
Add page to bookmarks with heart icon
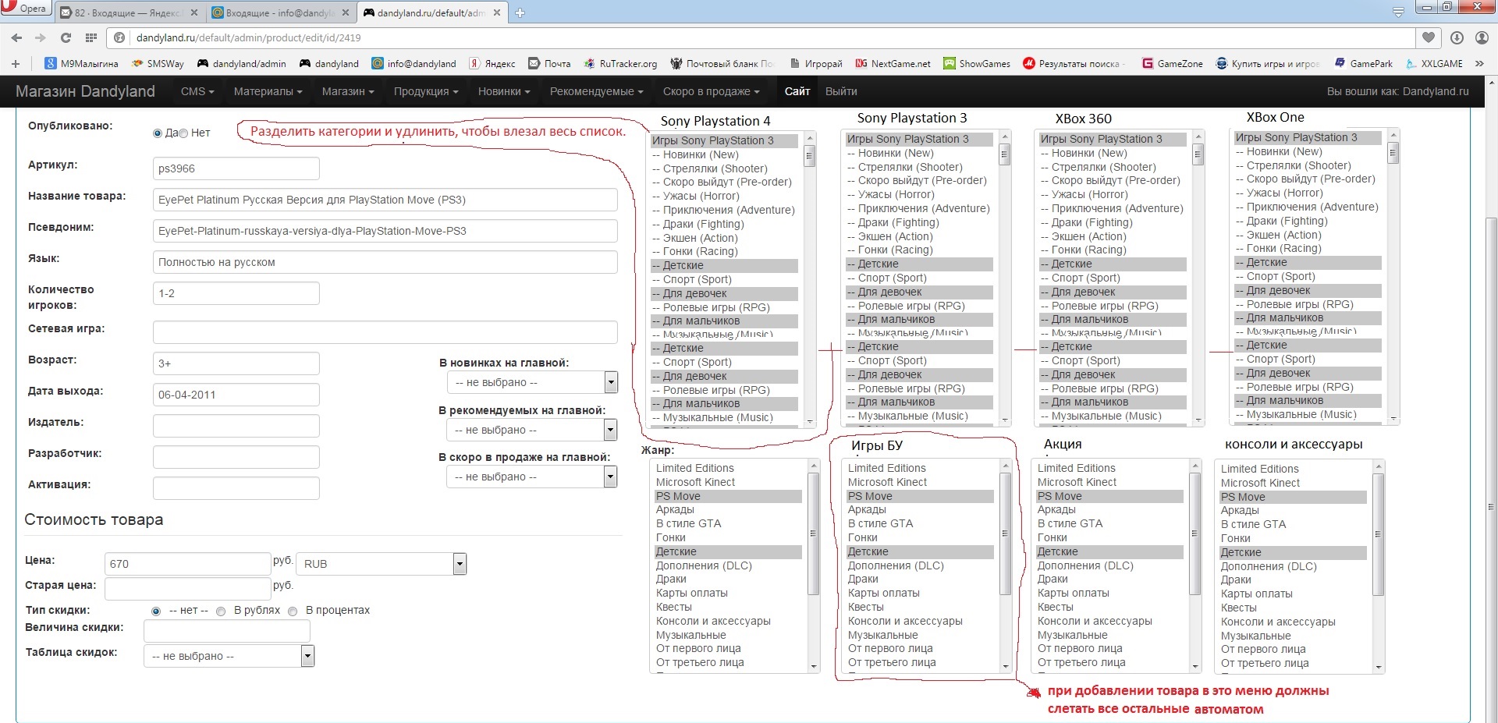[x=1429, y=37]
